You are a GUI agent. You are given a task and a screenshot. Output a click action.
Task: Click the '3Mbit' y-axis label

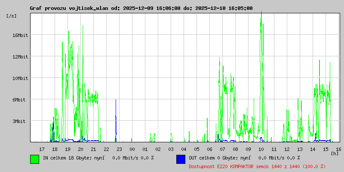19,121
